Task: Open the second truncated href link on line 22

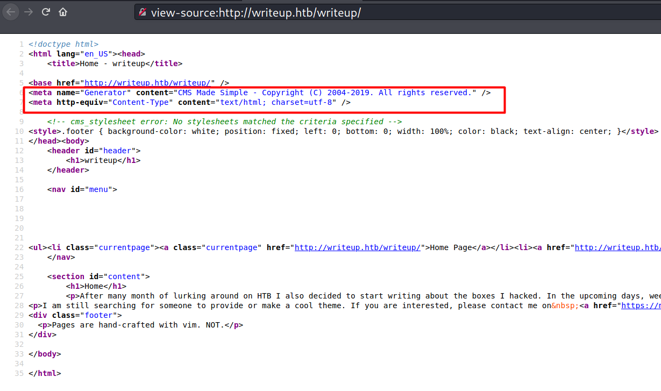Action: [x=617, y=247]
